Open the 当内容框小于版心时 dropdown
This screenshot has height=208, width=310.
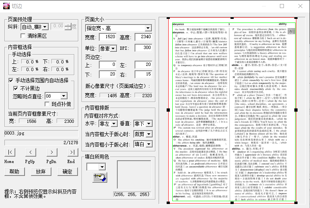(149, 144)
